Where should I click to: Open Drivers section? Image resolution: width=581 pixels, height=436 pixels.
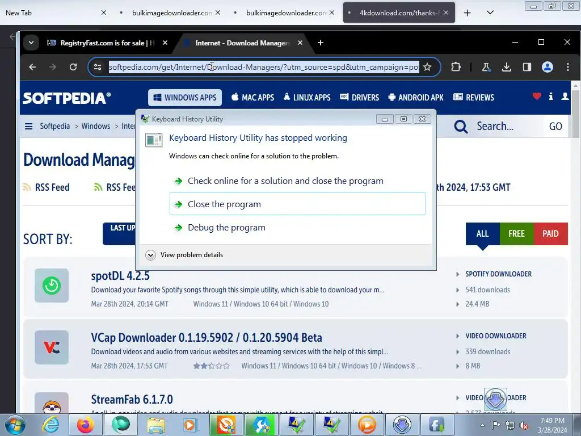point(359,98)
